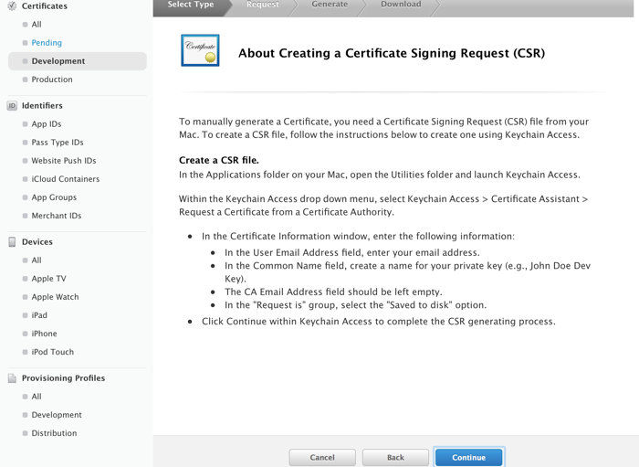Show iPhone devices

click(x=44, y=334)
